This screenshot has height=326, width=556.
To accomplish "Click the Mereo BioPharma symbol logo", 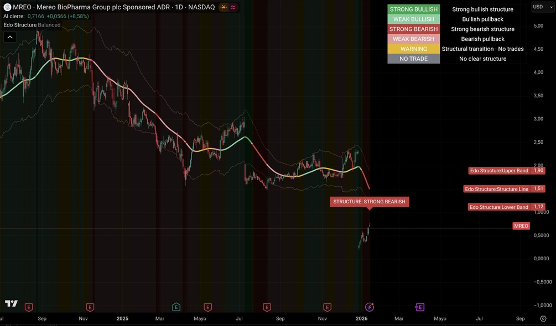I will click(7, 7).
